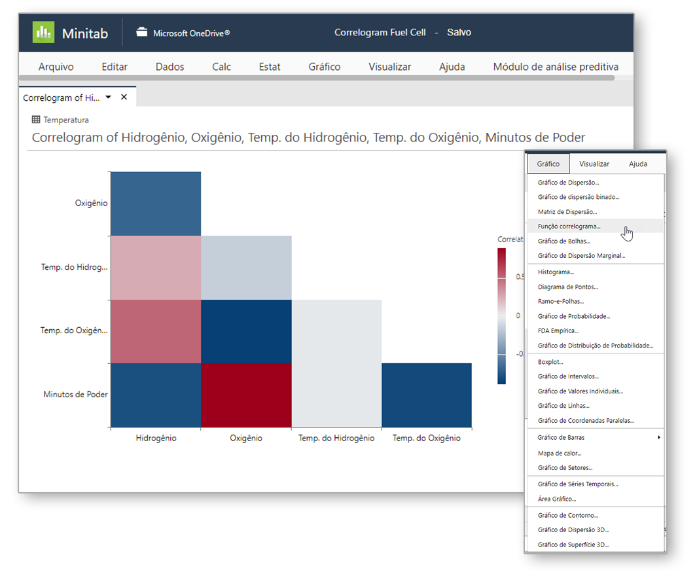This screenshot has height=574, width=697.
Task: Click the Correlogram of Hi... tab label
Action: pos(61,98)
